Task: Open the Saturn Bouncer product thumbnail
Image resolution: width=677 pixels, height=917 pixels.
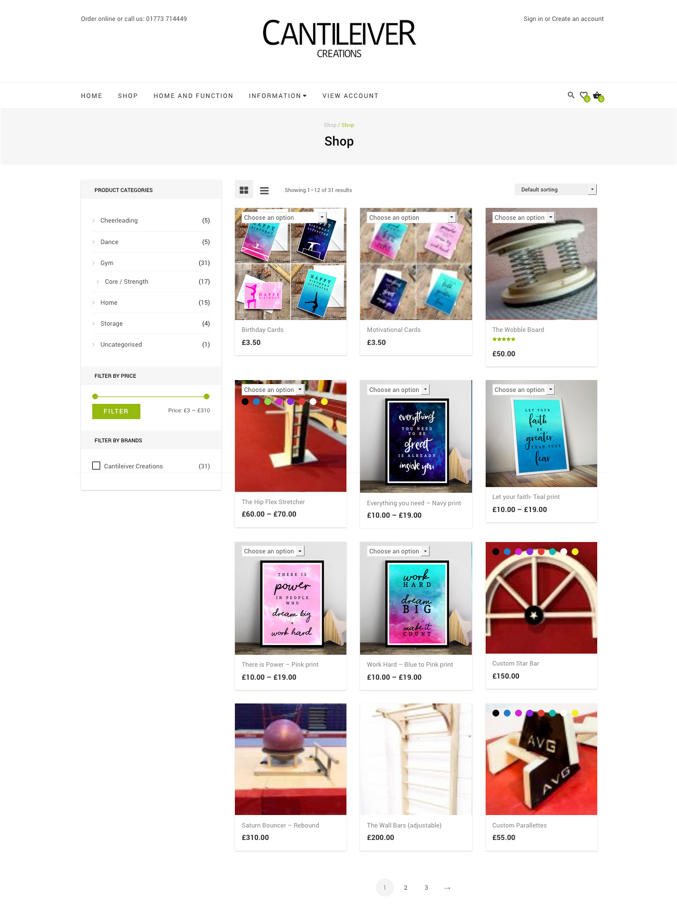Action: pyautogui.click(x=290, y=759)
